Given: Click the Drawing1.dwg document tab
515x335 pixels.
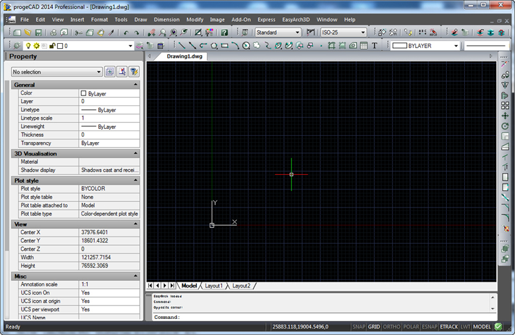Looking at the screenshot, I should (185, 57).
